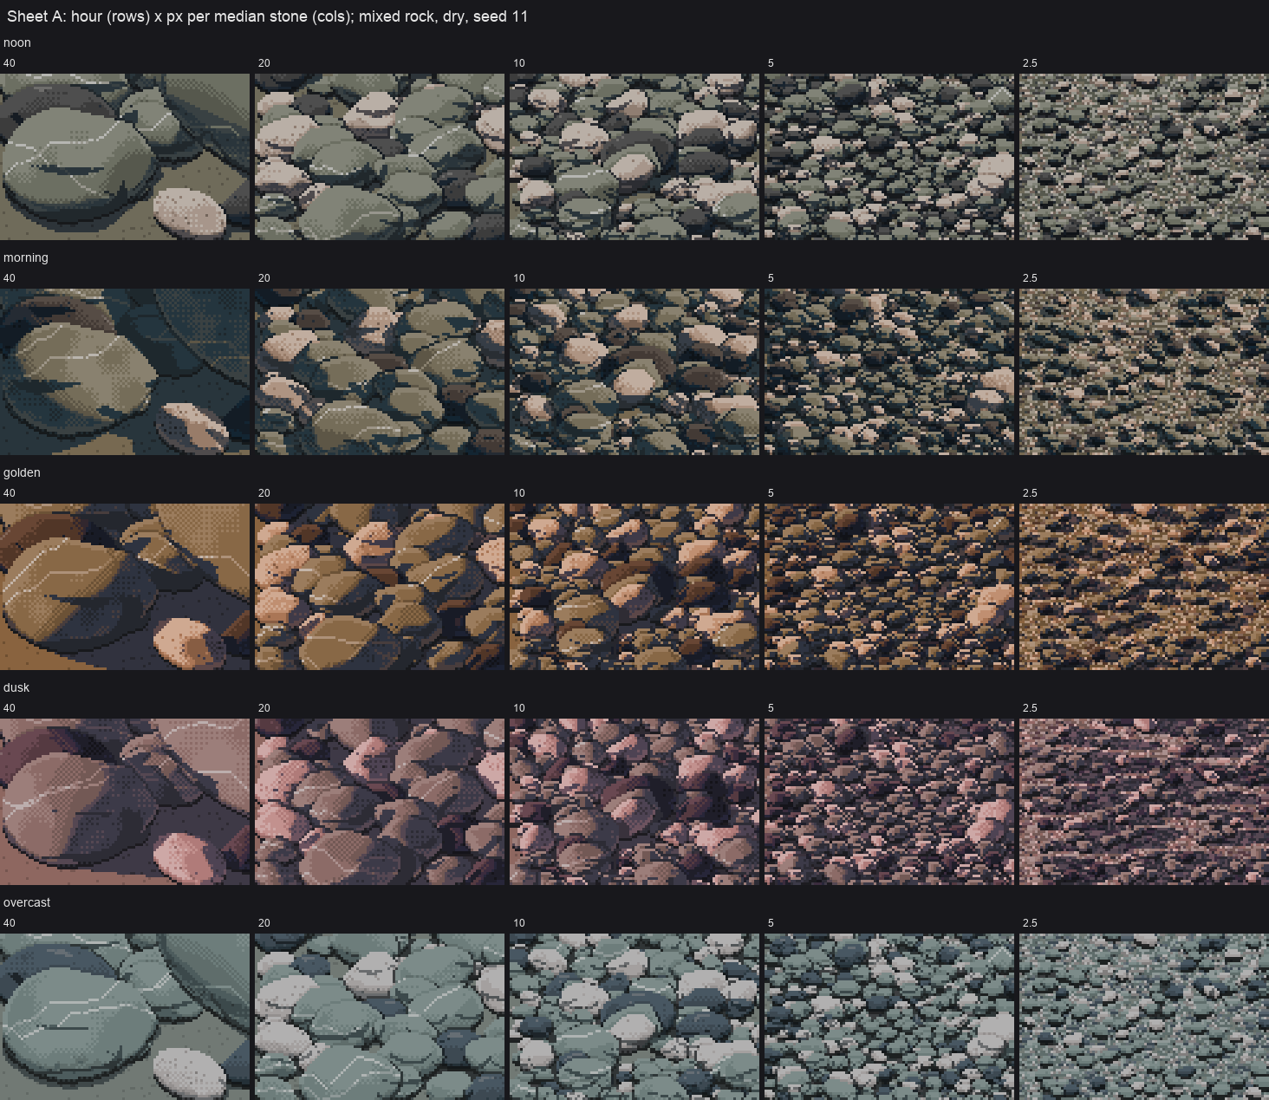Viewport: 1269px width, 1100px height.
Task: Click the "5" label in dusk row
Action: click(771, 708)
